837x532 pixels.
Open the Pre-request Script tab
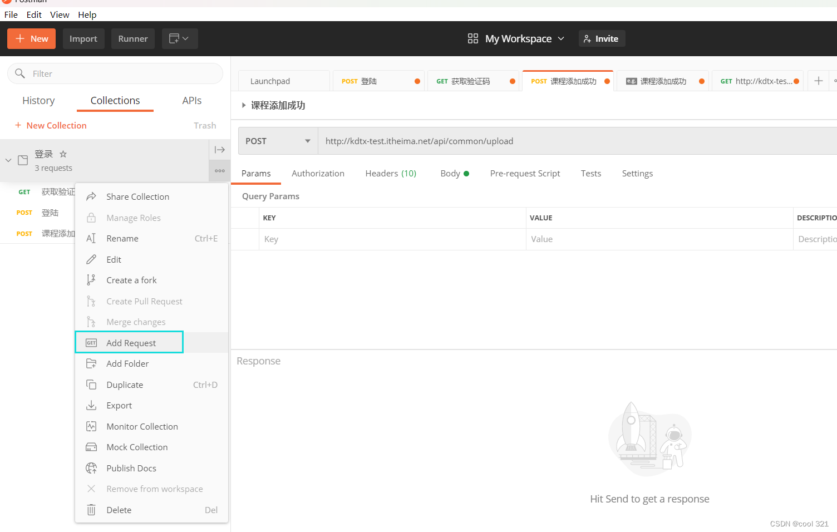525,174
